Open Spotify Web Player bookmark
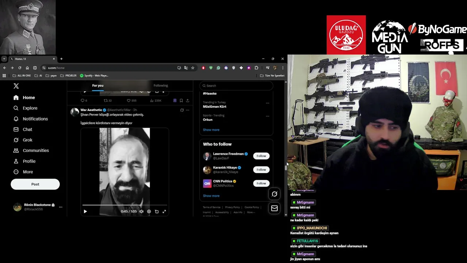467x263 pixels. pyautogui.click(x=94, y=76)
